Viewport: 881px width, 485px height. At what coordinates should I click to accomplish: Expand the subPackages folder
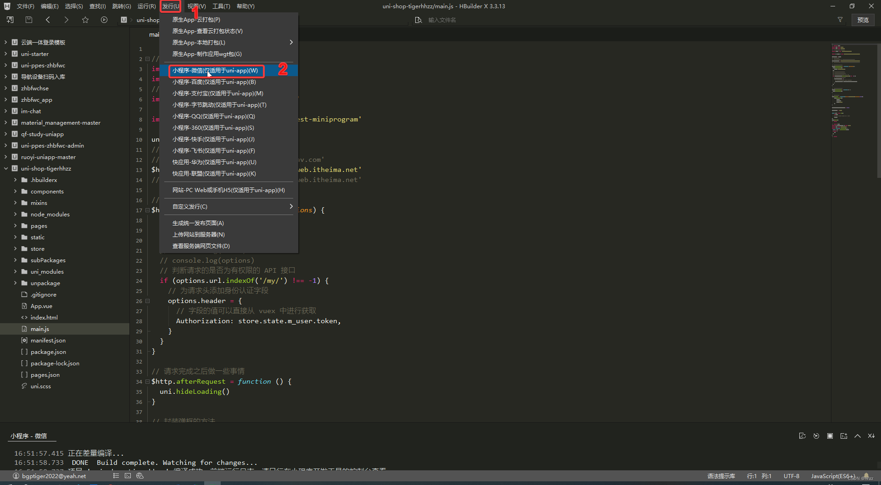coord(15,260)
